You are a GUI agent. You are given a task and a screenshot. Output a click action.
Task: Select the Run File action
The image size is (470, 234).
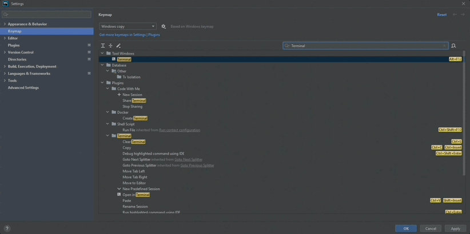(129, 130)
